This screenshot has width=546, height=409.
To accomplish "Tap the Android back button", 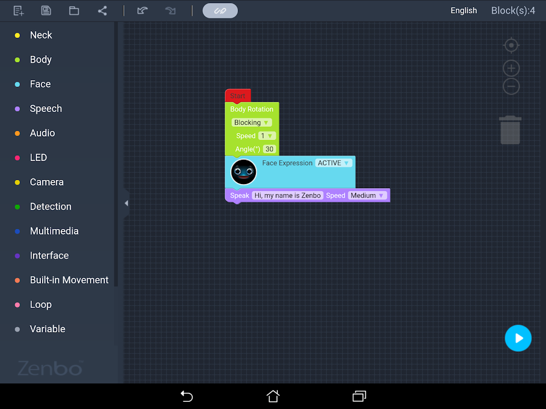I will [x=187, y=396].
